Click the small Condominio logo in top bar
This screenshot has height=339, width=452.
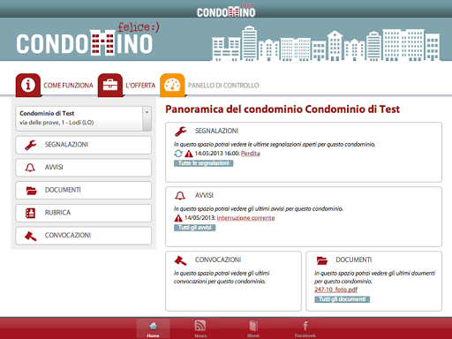pyautogui.click(x=226, y=11)
